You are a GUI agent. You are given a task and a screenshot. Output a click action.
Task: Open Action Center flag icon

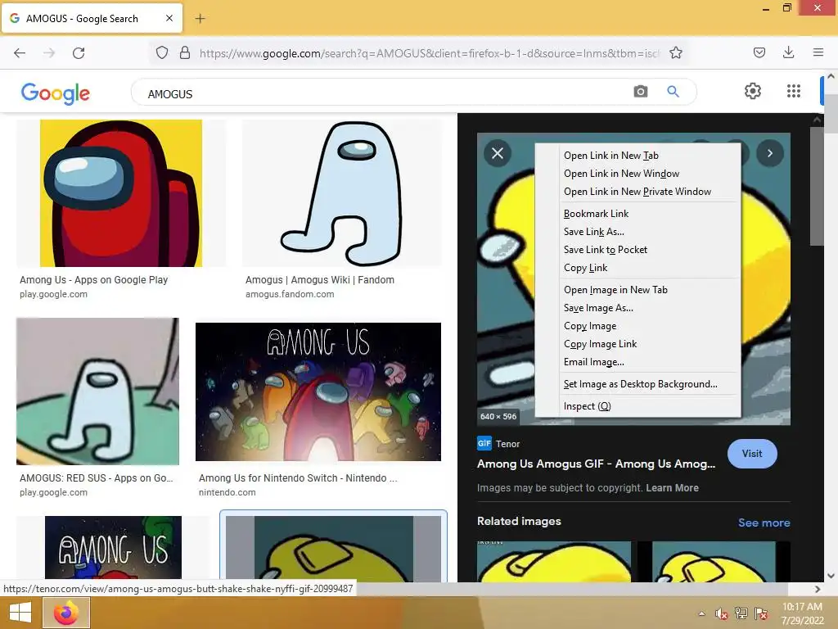(761, 613)
